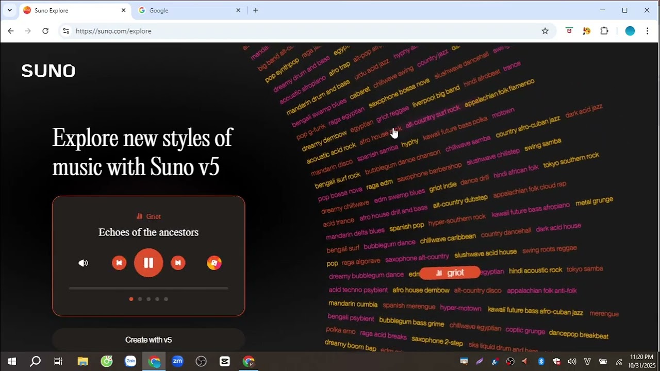Open the Griot genre label in player card
The width and height of the screenshot is (660, 371).
click(x=148, y=216)
